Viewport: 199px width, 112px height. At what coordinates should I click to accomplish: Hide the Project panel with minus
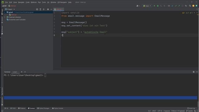tap(51, 9)
